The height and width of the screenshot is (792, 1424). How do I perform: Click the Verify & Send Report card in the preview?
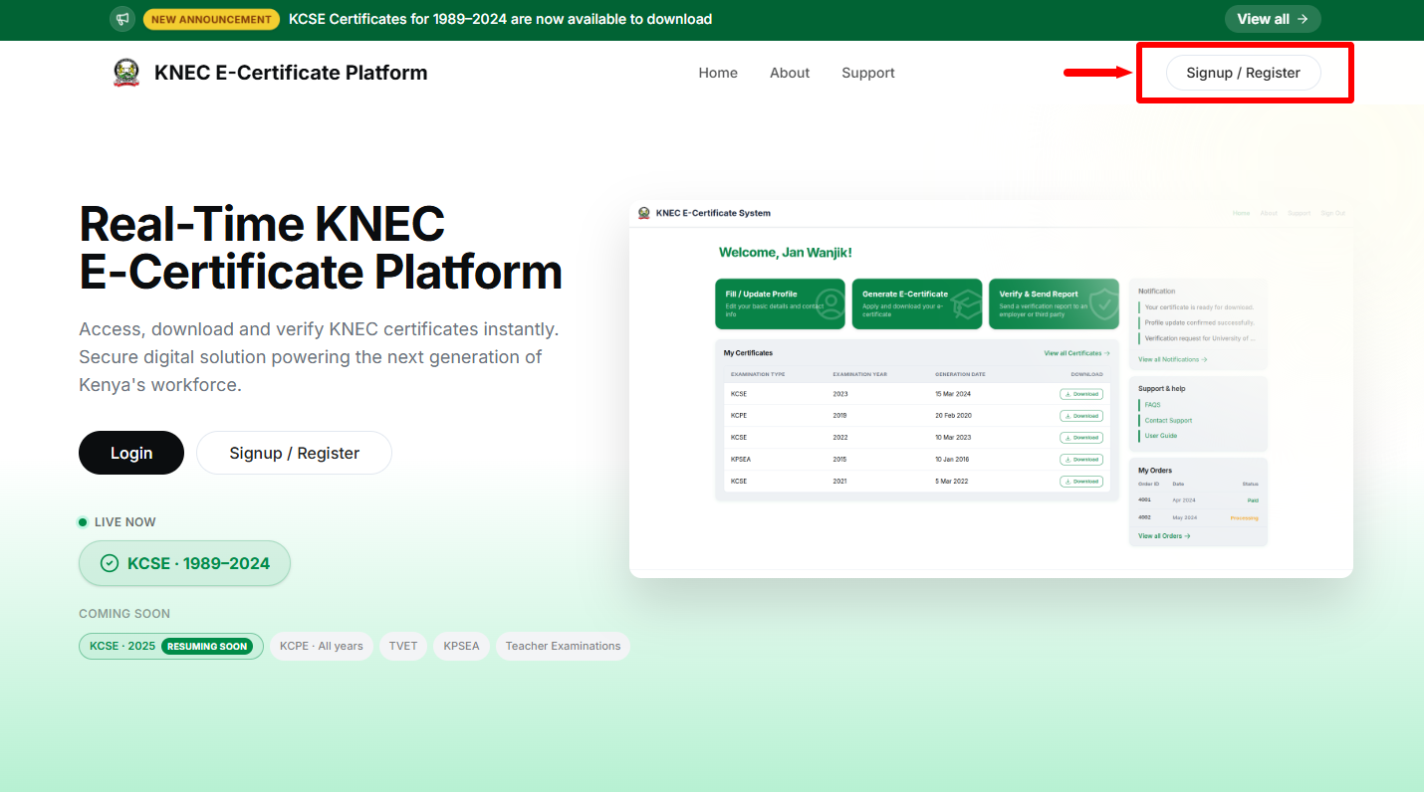[1054, 303]
